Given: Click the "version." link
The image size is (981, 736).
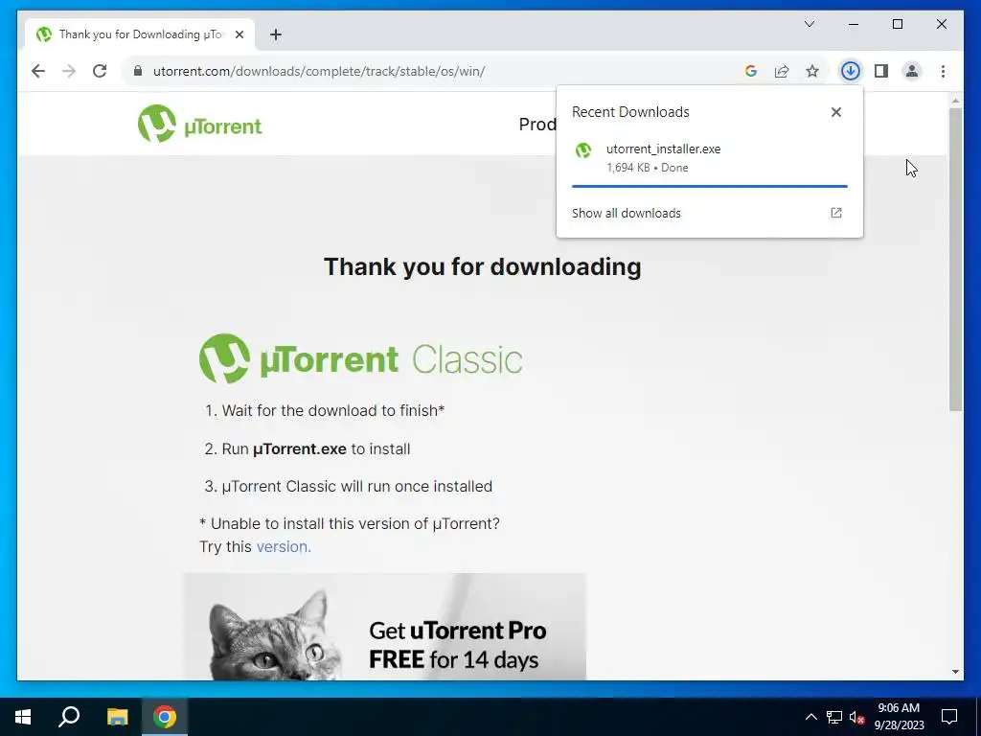Looking at the screenshot, I should 284,546.
